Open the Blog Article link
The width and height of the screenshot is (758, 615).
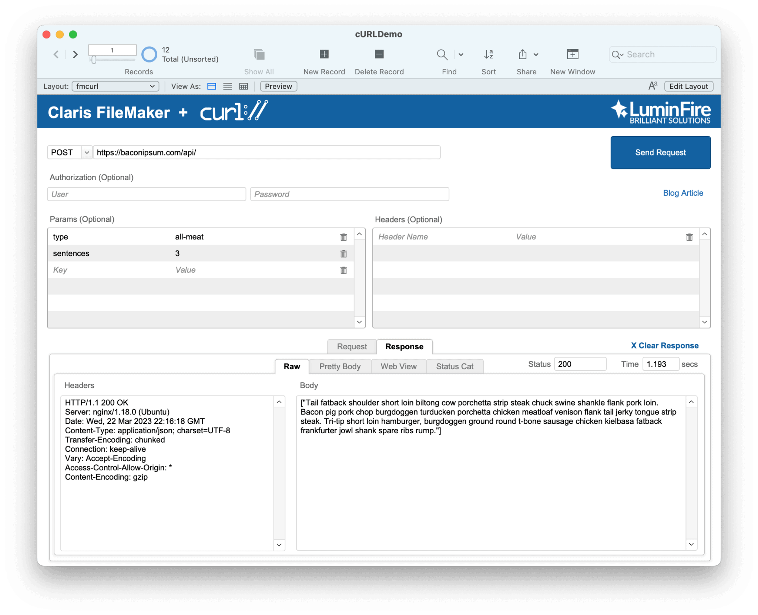[x=683, y=193]
